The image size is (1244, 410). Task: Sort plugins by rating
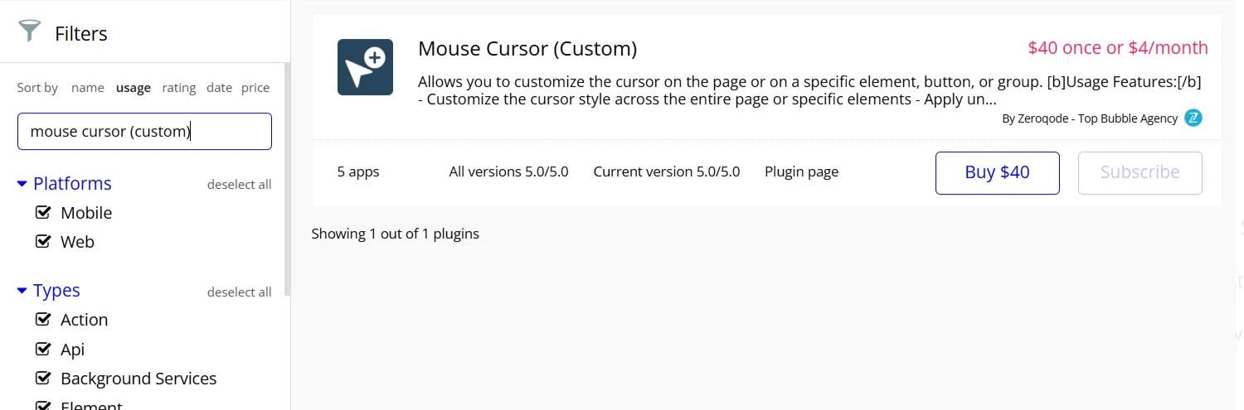(x=179, y=88)
